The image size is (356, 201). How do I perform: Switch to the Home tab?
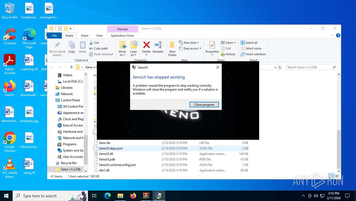69,36
